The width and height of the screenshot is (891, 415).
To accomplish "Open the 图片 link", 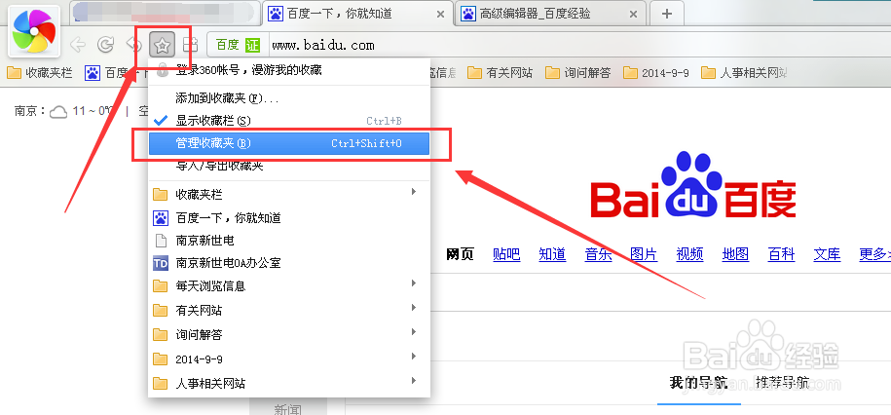I will tap(644, 254).
